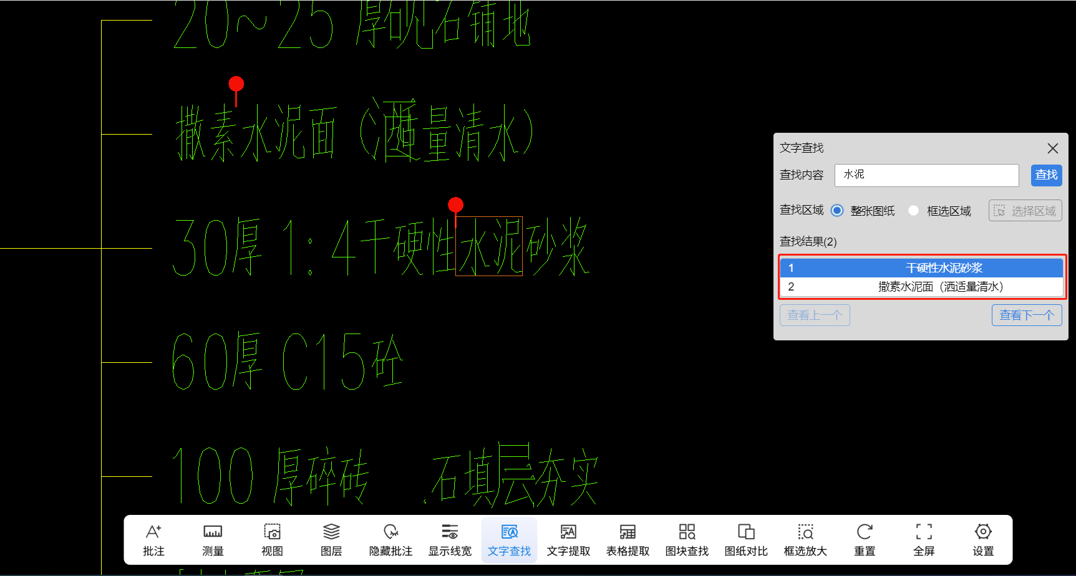Open the 设置 settings
This screenshot has height=576, width=1076.
click(983, 540)
